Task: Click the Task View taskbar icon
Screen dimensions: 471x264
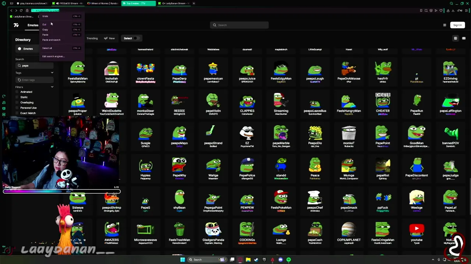Action: click(x=232, y=260)
